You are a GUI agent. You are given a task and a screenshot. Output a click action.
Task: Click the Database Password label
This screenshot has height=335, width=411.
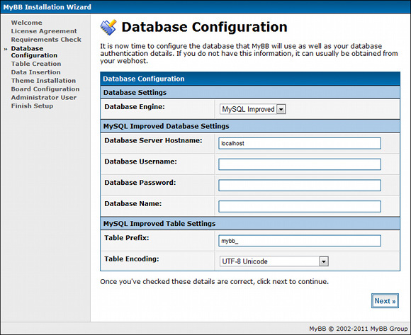coord(140,183)
